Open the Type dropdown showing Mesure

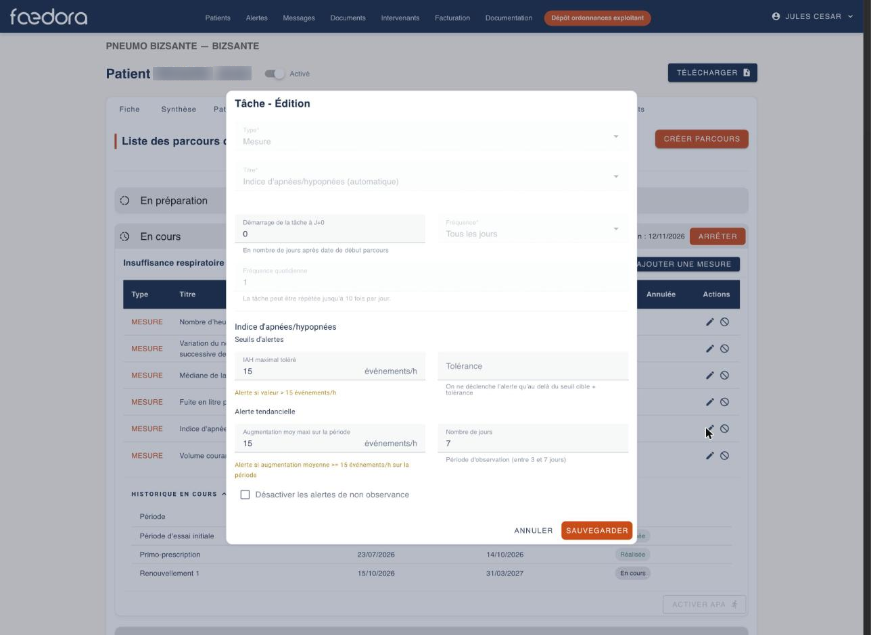pyautogui.click(x=431, y=136)
